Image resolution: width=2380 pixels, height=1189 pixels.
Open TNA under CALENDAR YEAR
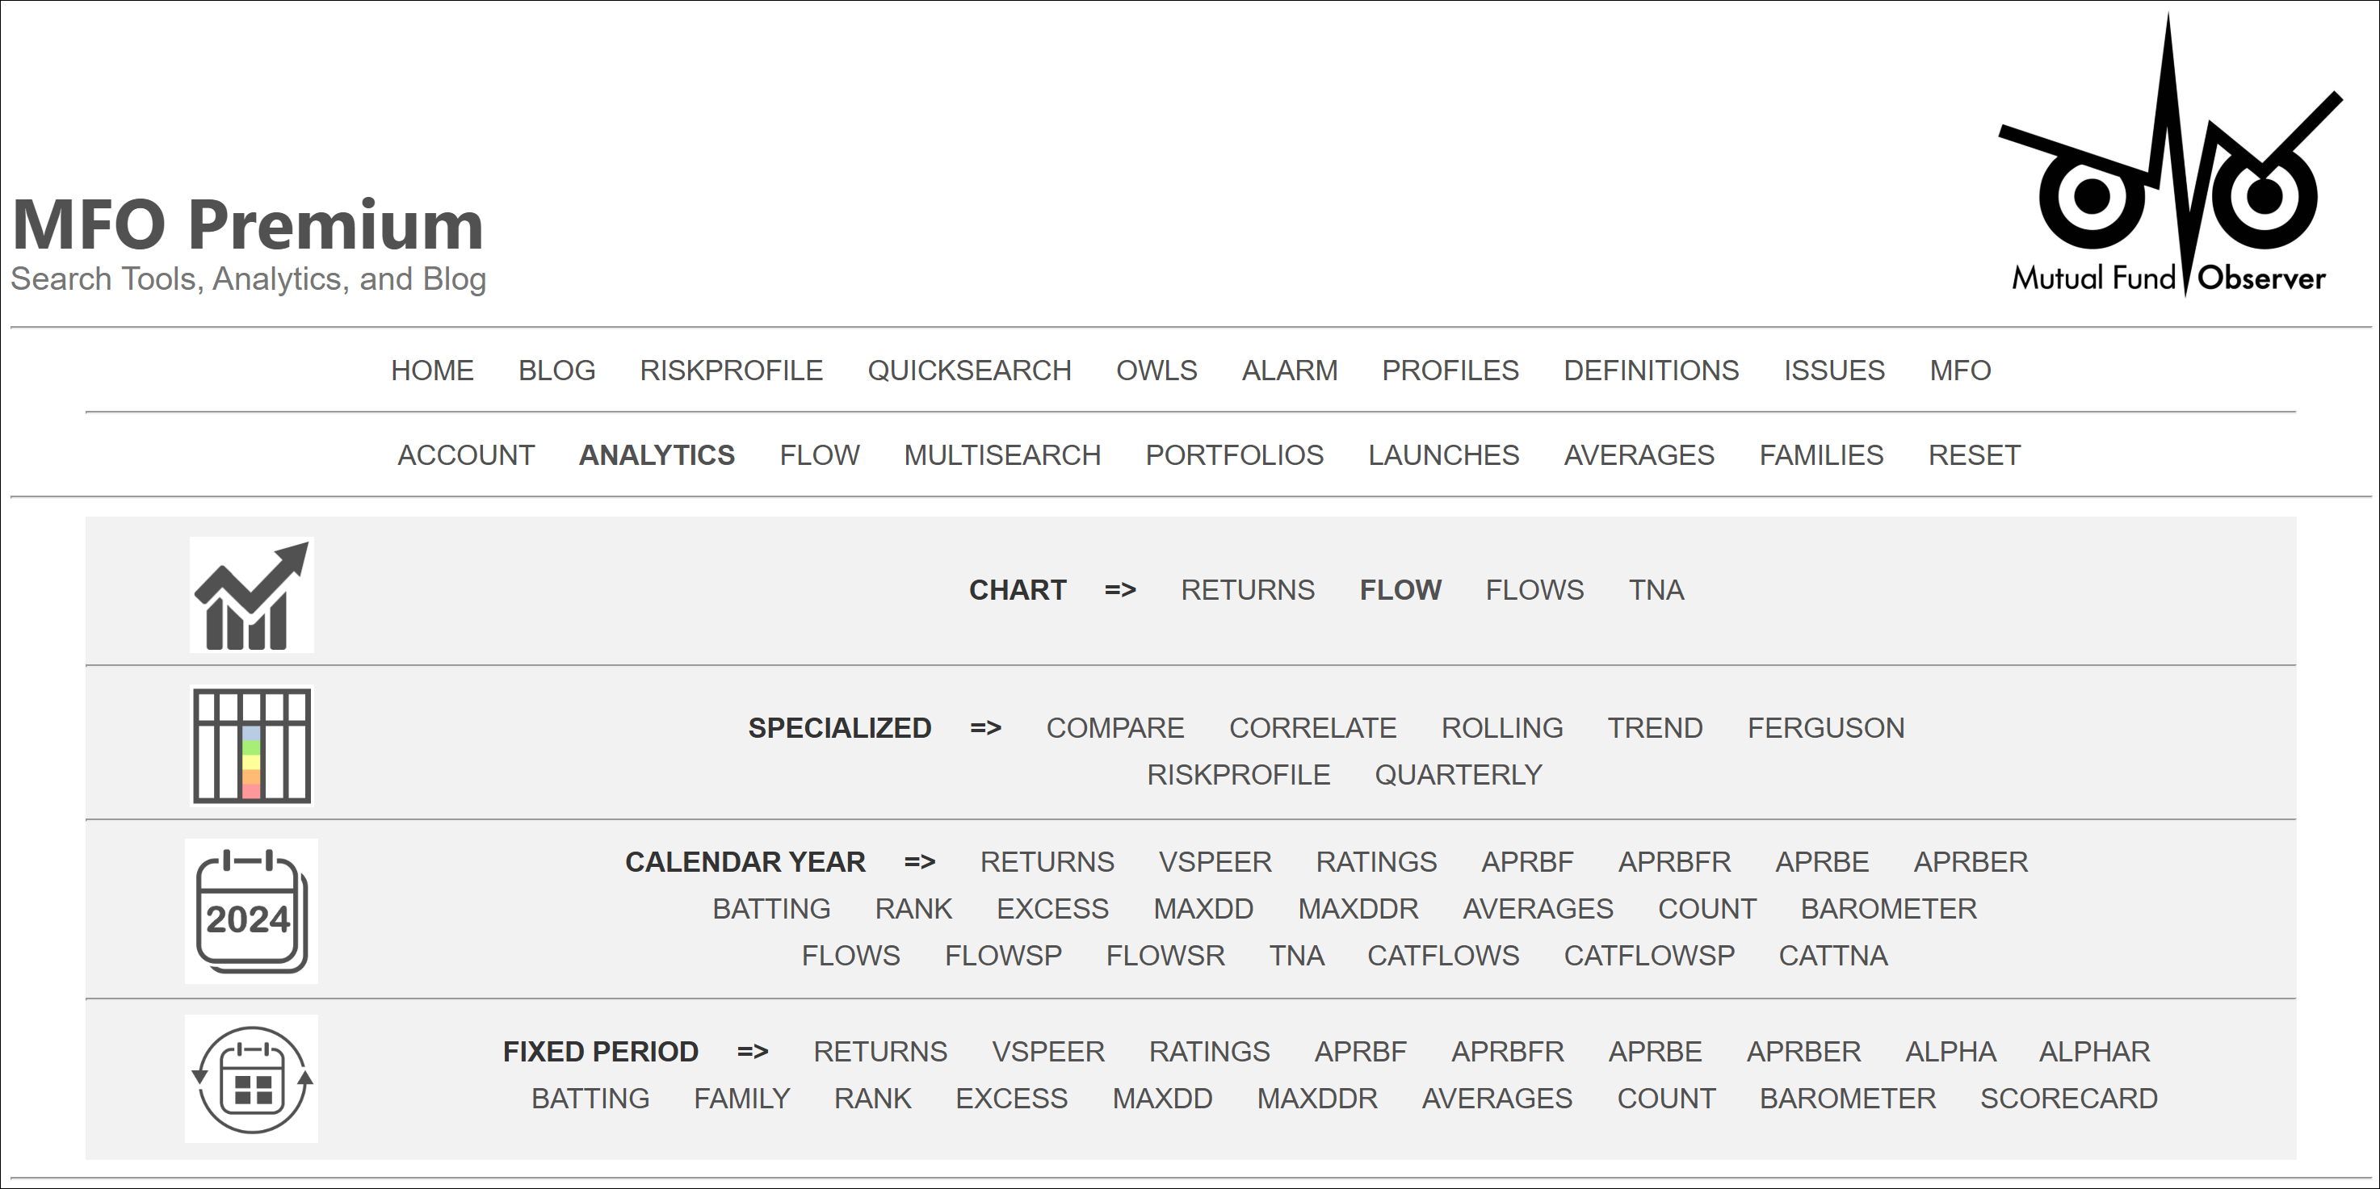[1296, 956]
